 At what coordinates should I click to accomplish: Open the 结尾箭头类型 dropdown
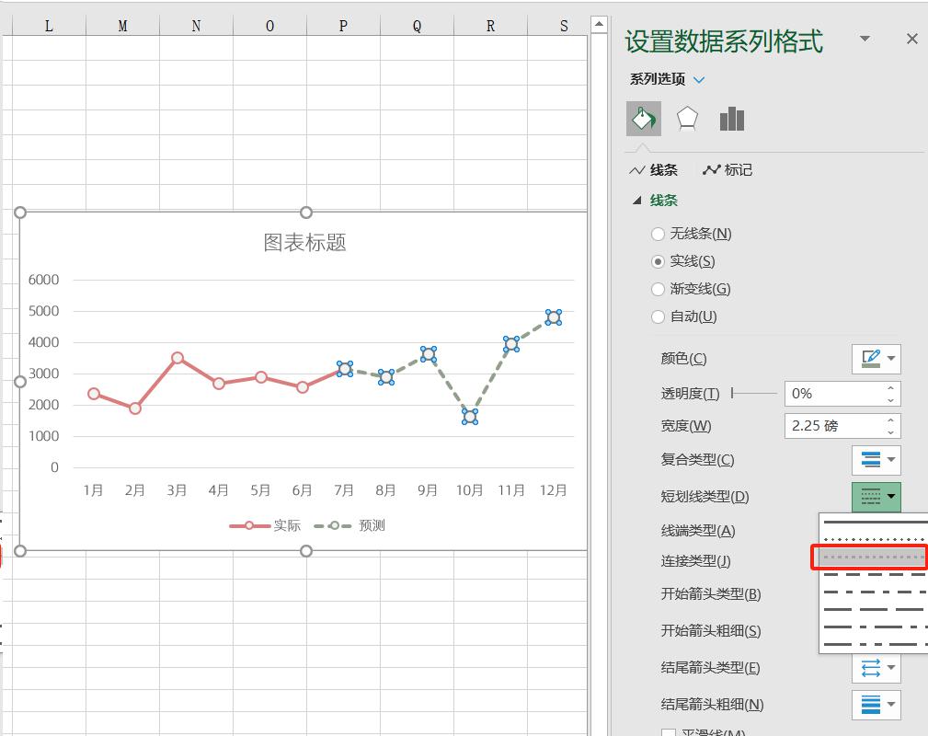[876, 668]
